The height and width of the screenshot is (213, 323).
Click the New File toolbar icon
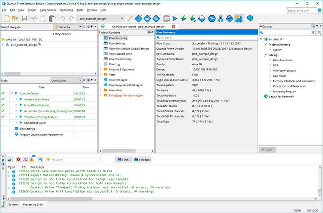tap(7, 18)
